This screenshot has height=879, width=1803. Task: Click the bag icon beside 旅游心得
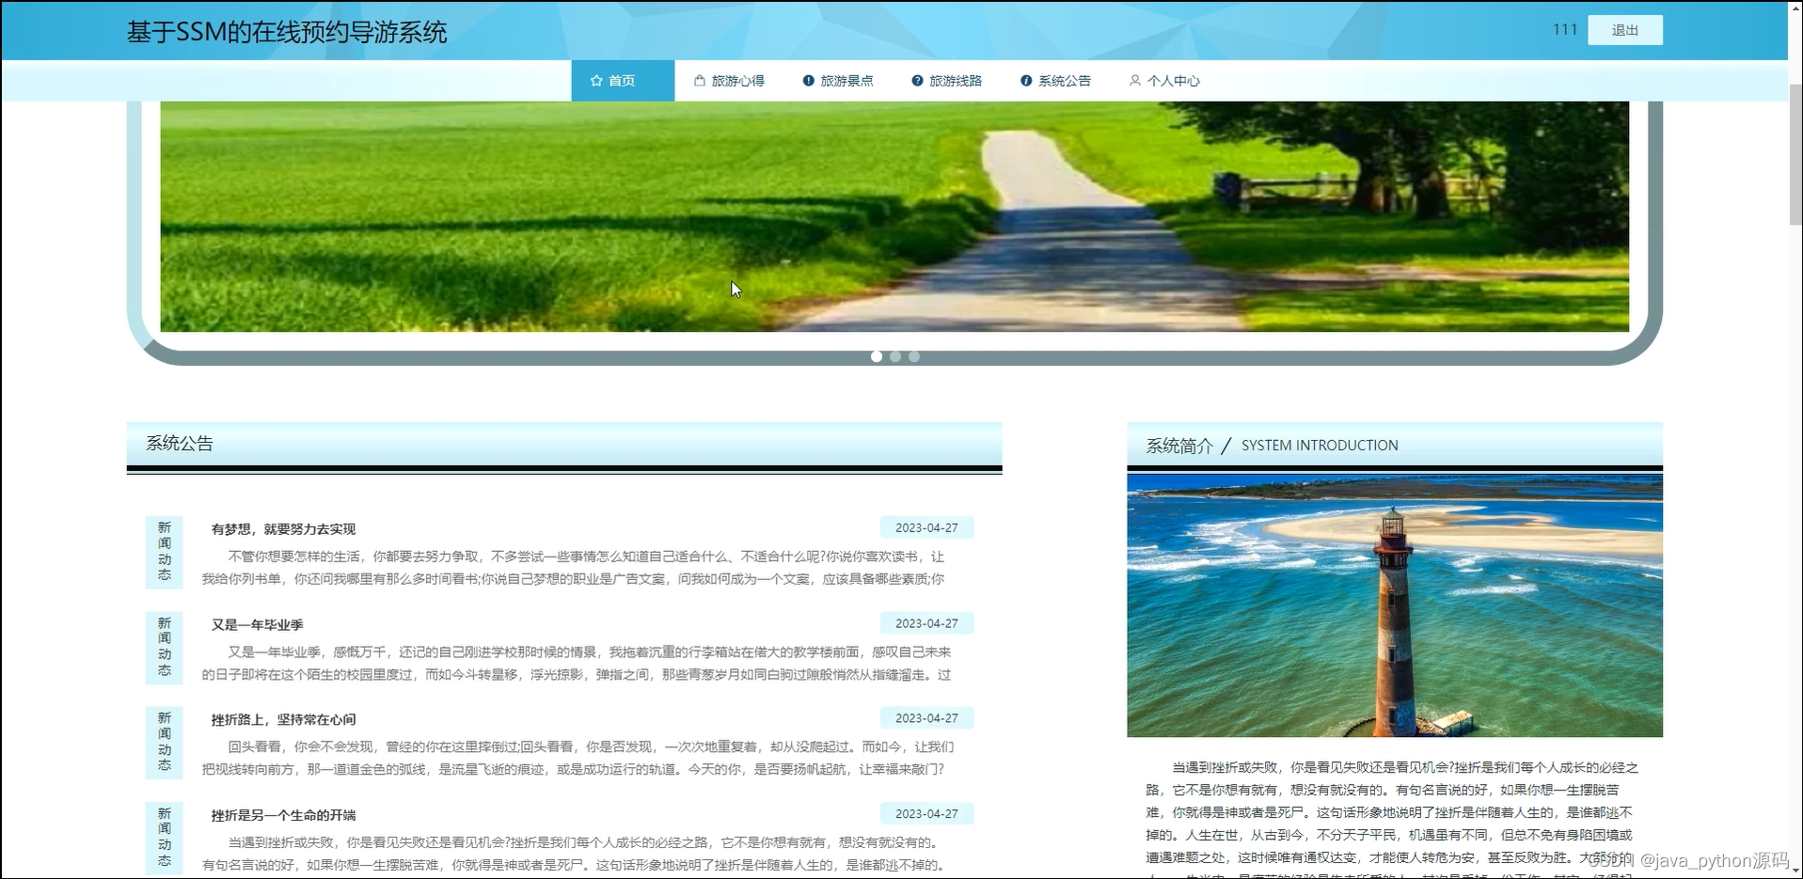(x=699, y=81)
